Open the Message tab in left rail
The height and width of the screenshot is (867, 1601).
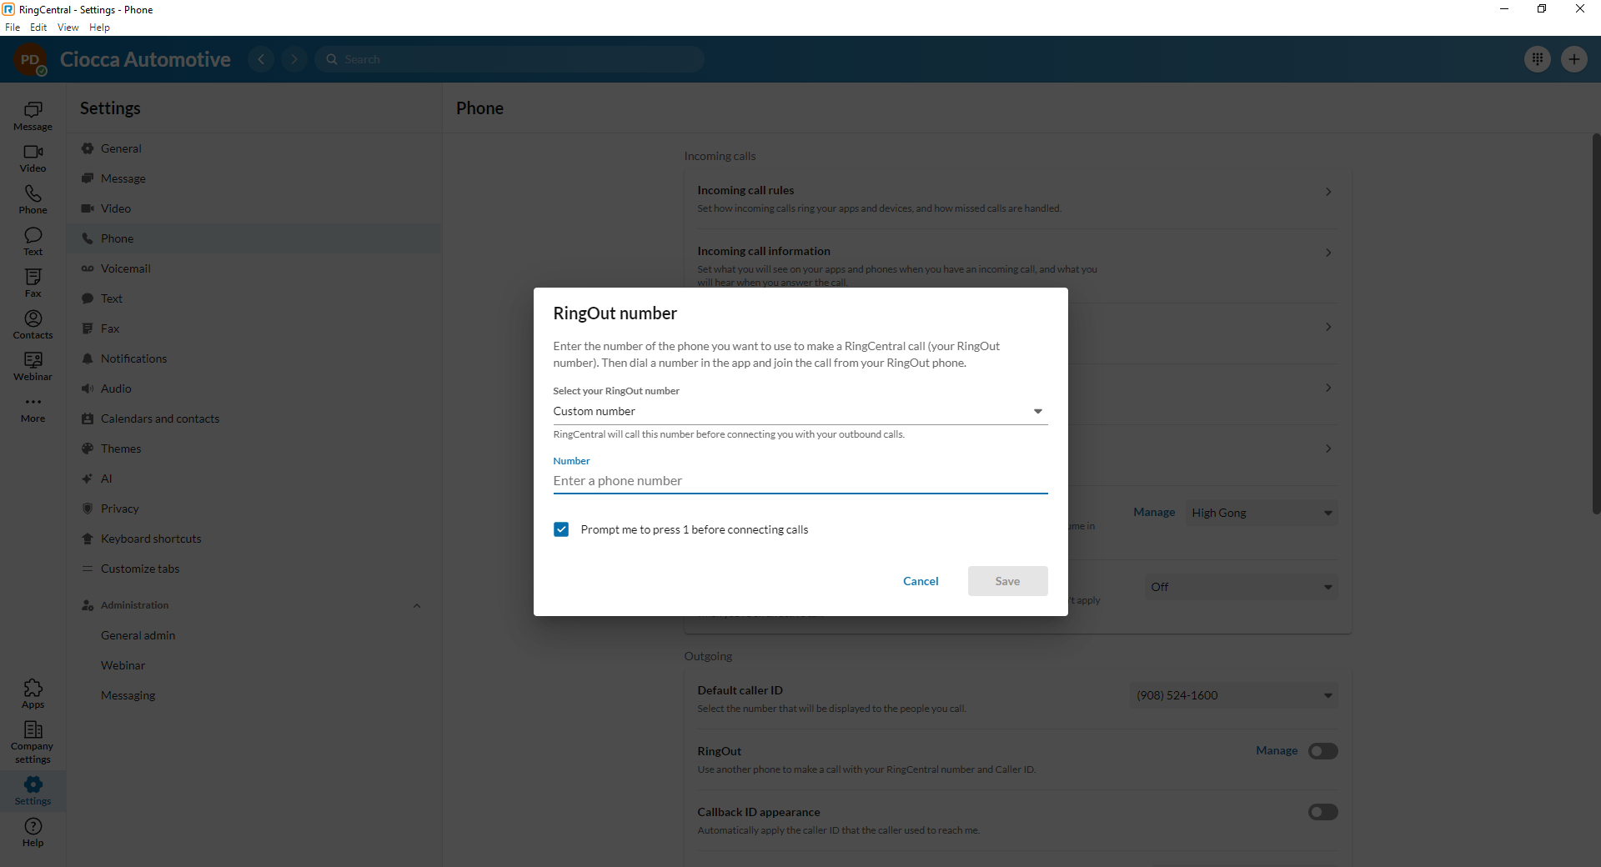point(33,116)
